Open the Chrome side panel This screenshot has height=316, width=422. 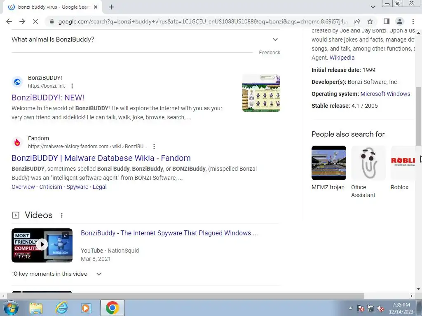[x=387, y=21]
